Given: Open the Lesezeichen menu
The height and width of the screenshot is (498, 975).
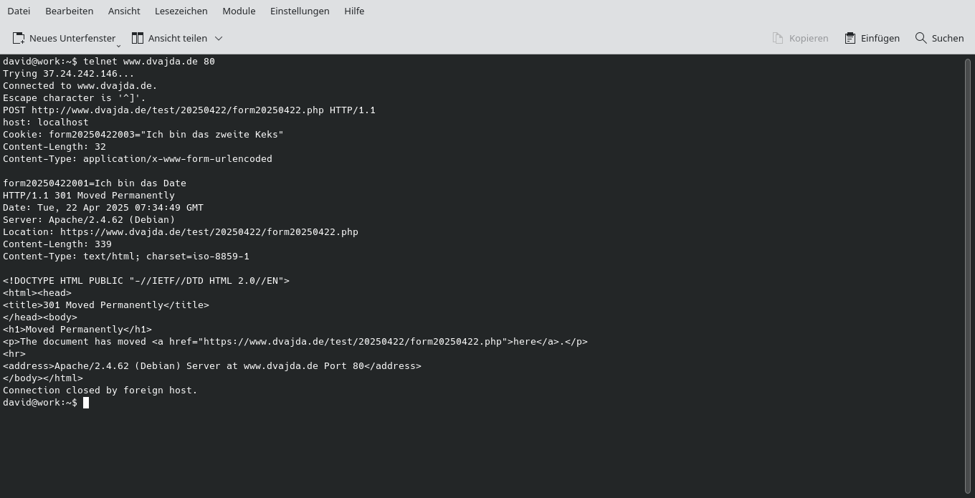Looking at the screenshot, I should click(181, 11).
